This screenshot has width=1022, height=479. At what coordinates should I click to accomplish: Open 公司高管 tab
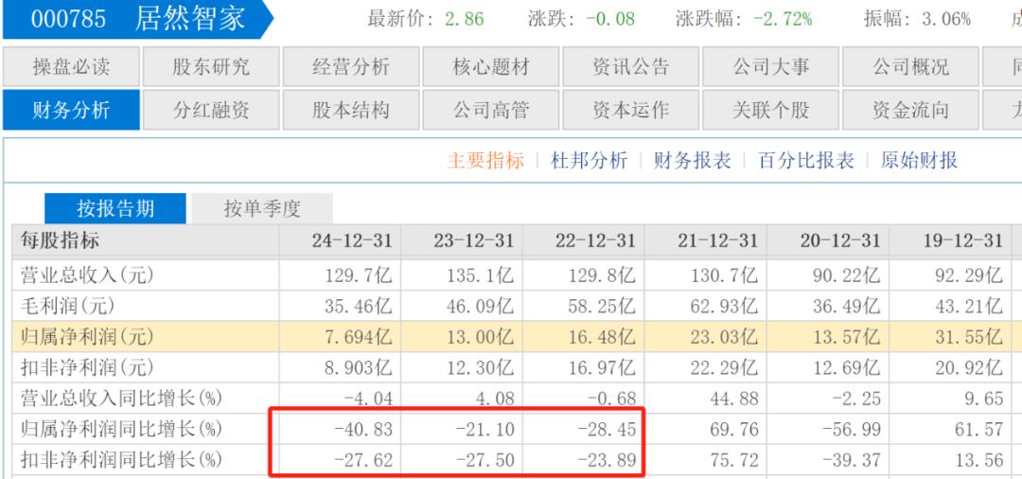pyautogui.click(x=491, y=110)
